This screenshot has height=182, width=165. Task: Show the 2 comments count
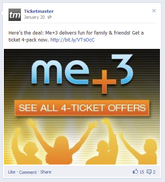154,172
